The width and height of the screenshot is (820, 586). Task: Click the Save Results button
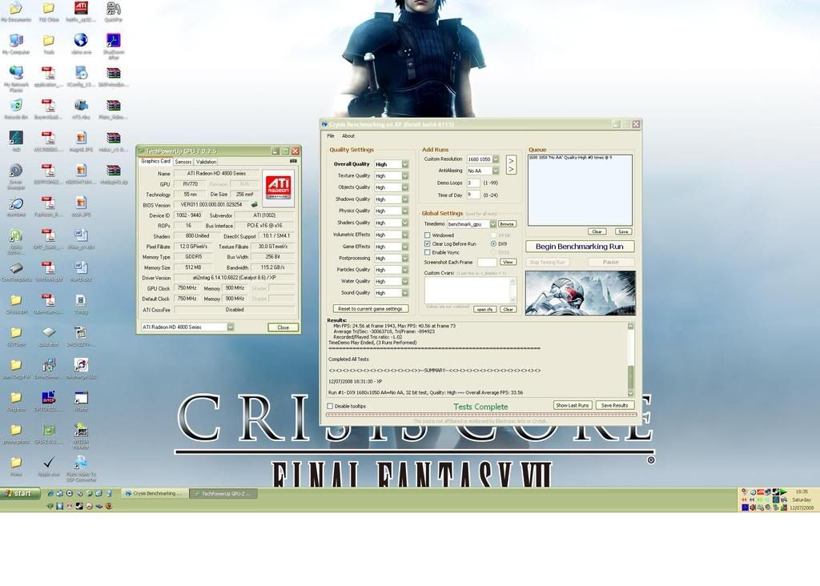pyautogui.click(x=614, y=405)
